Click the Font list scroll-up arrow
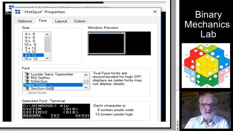The width and height of the screenshot is (233, 131). point(86,75)
